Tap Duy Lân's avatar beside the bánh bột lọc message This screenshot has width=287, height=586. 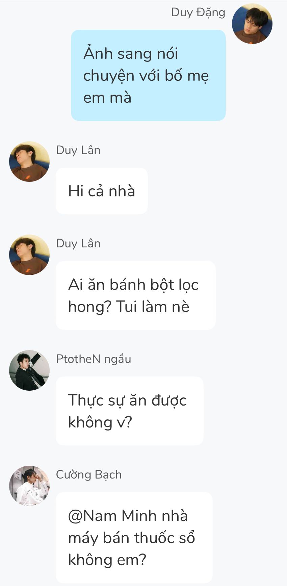29,255
